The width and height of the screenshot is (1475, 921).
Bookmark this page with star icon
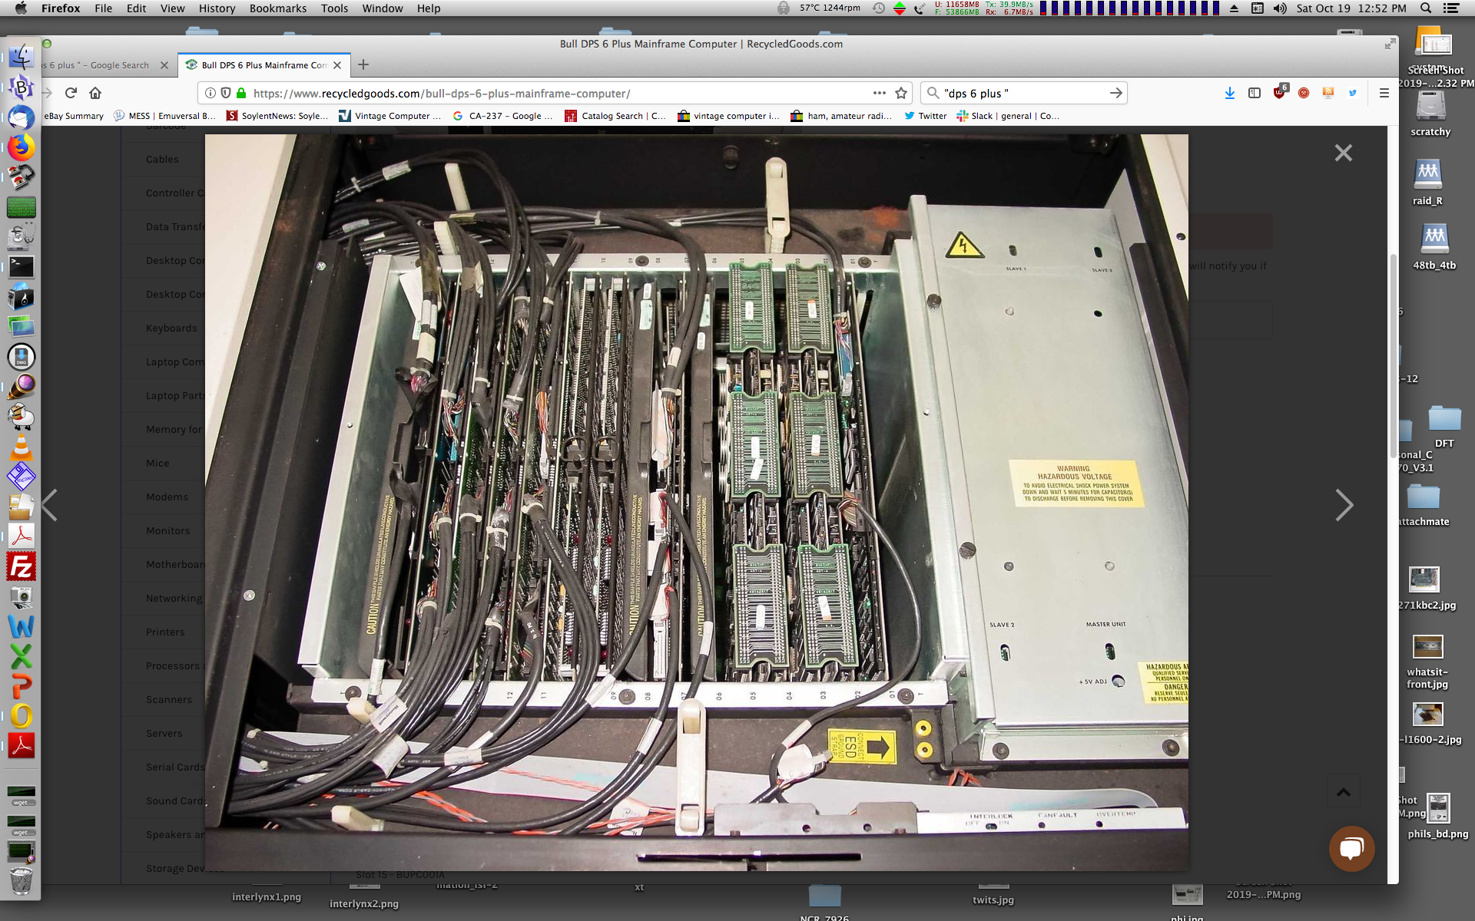[901, 93]
